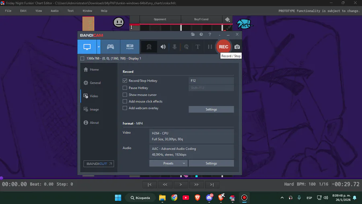Click the text overlay T icon

coord(197,47)
